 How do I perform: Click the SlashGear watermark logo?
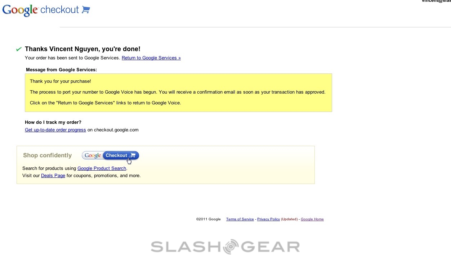click(x=225, y=247)
